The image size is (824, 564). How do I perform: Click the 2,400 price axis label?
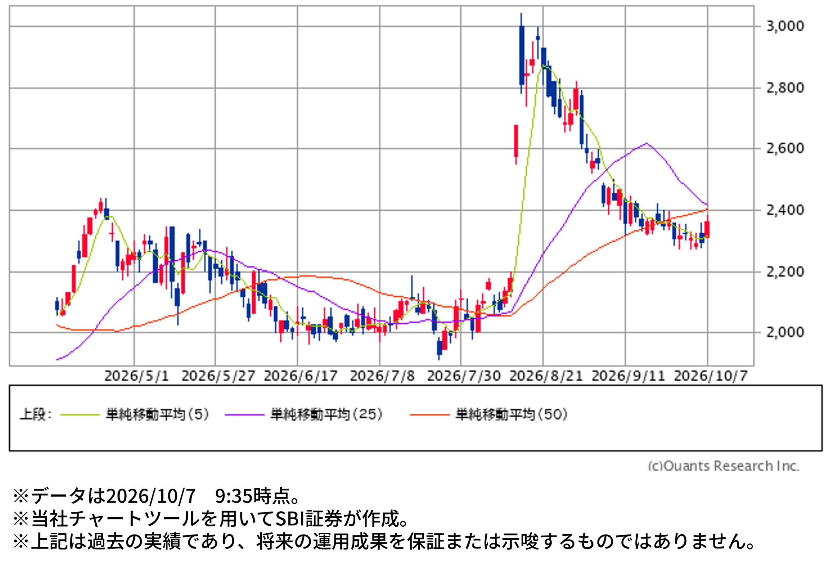pyautogui.click(x=785, y=210)
